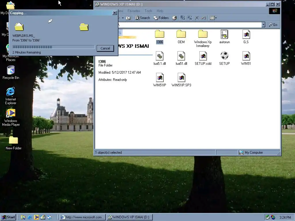
Task: Click the 'My Computer' status bar zone
Action: point(259,153)
